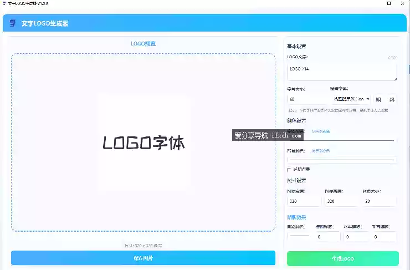Toggle the bold (粗) font style button
Viewport: 410px width, 270px height.
pos(378,99)
